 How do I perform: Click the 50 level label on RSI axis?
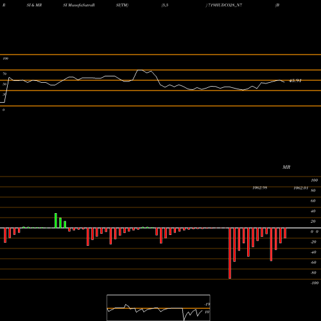click(x=4, y=84)
